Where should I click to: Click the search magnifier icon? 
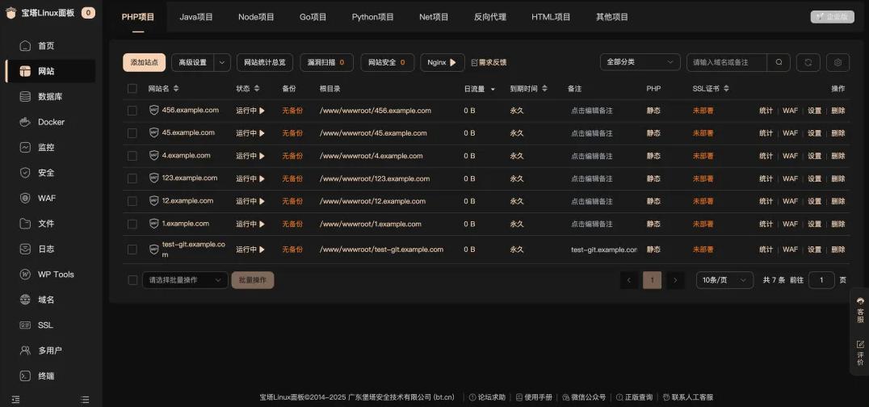tap(779, 62)
